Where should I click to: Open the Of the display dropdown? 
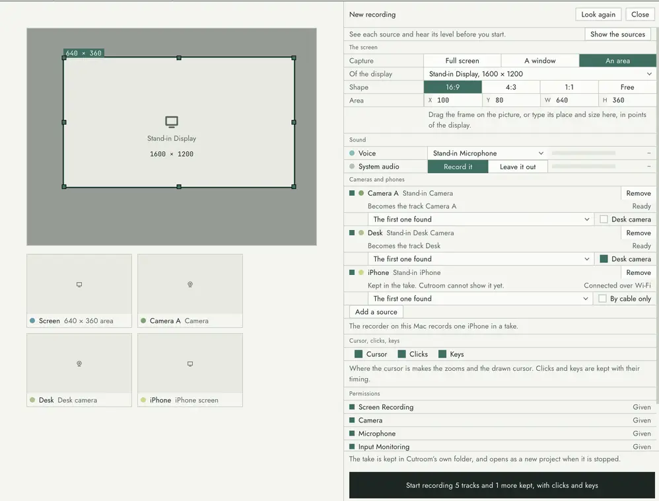(539, 73)
